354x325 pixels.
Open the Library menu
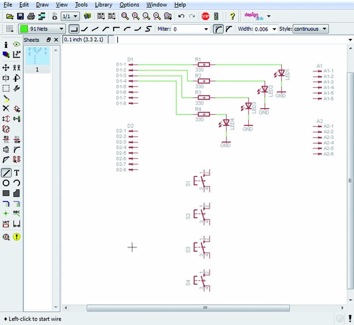pyautogui.click(x=103, y=5)
